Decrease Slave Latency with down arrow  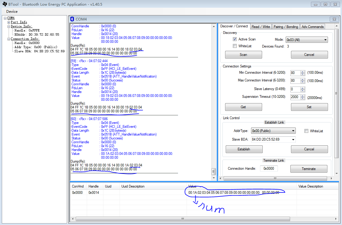(303, 91)
